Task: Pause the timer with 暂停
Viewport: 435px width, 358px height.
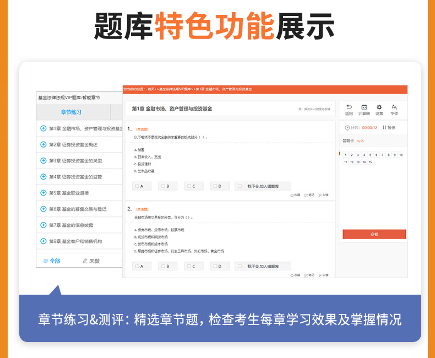Action: tap(389, 128)
